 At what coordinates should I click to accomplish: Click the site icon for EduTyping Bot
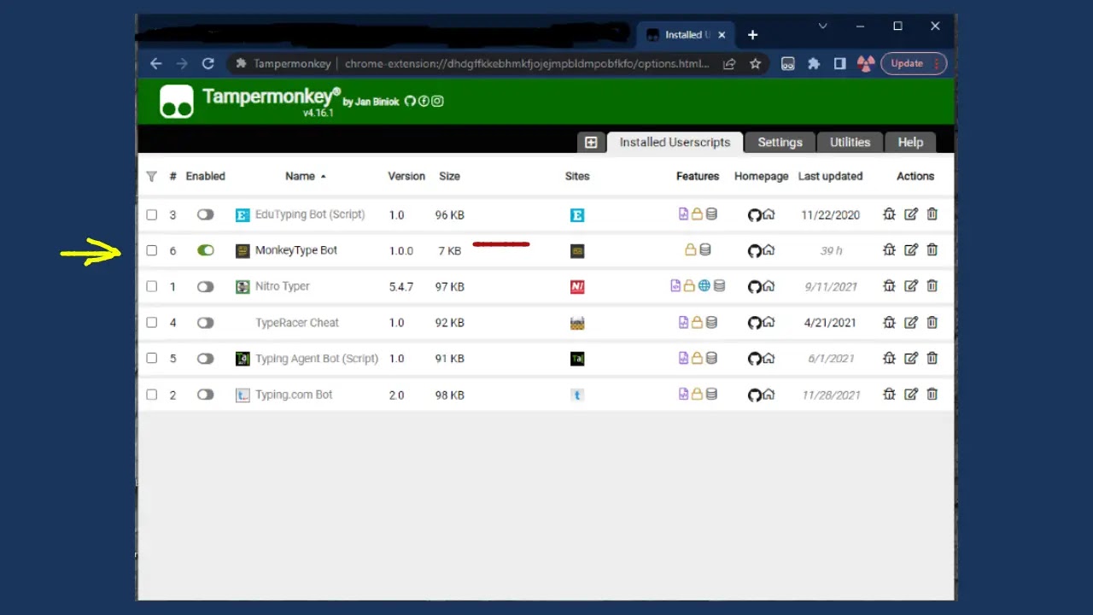577,215
